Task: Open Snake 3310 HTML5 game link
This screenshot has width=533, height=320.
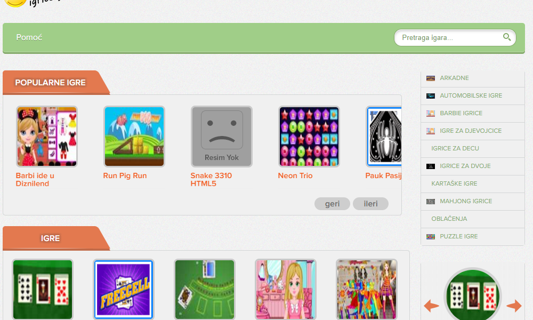Action: tap(211, 180)
